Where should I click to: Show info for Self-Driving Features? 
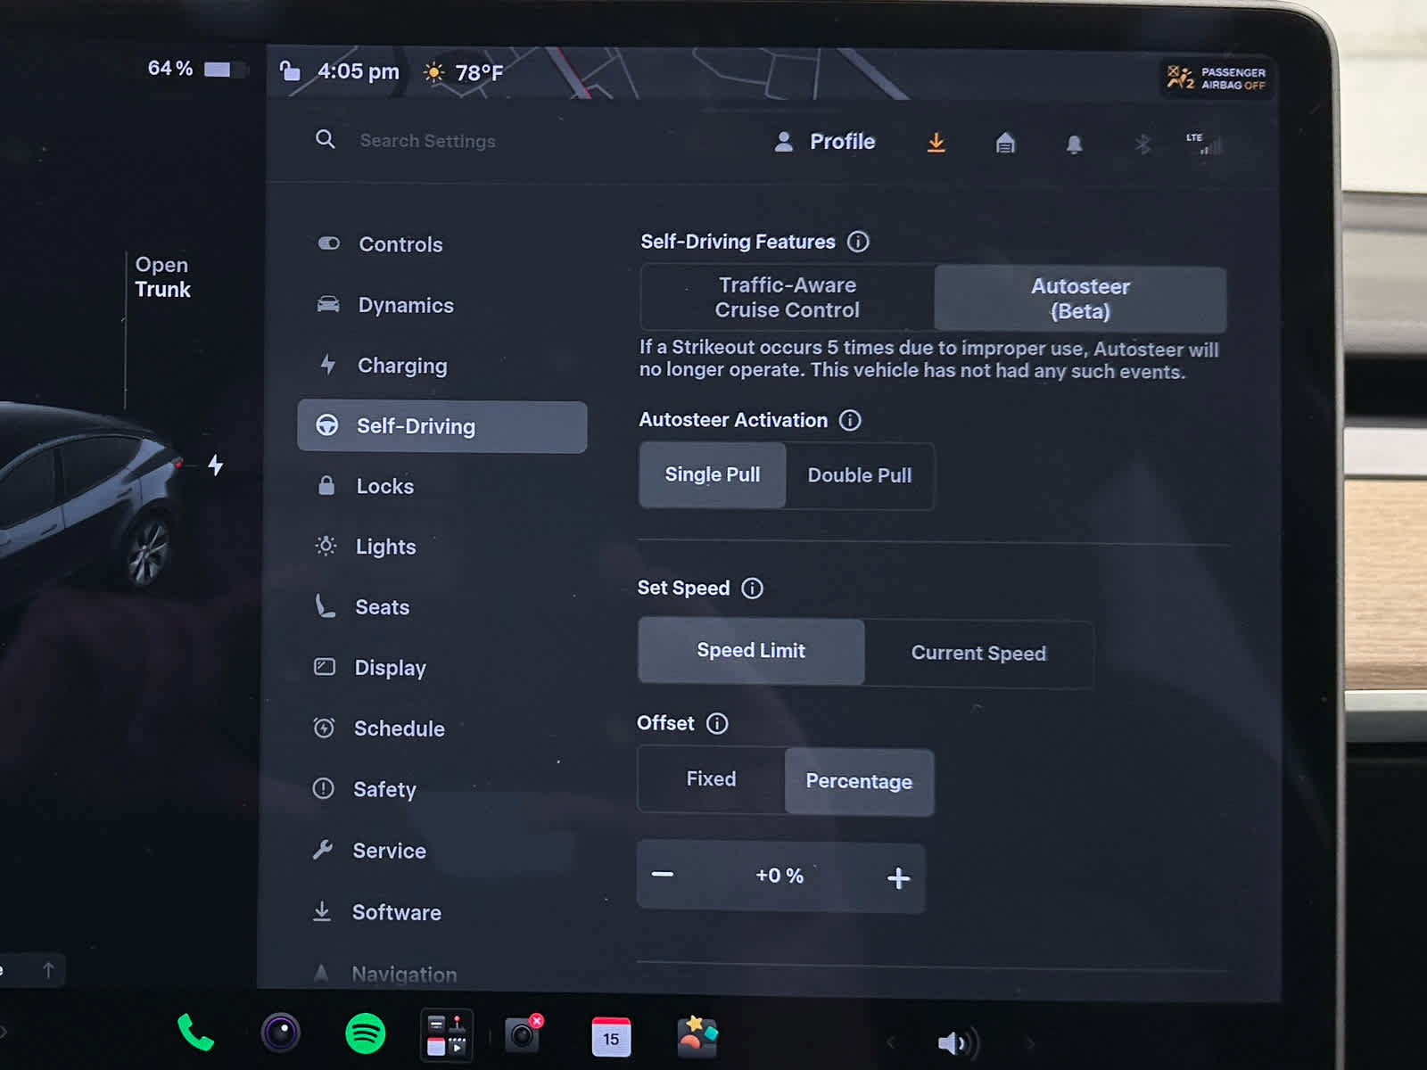858,242
